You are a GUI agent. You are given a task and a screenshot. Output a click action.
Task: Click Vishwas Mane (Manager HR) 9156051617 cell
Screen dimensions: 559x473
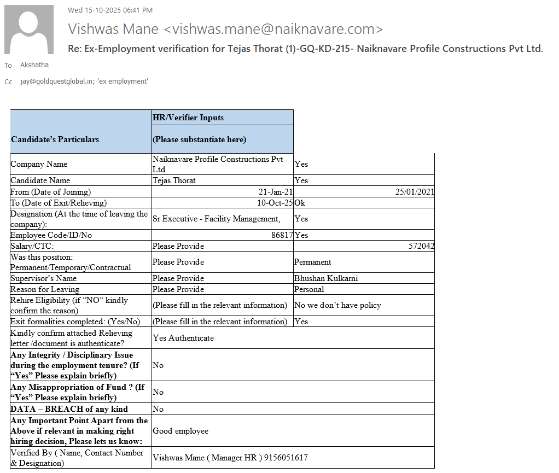pyautogui.click(x=293, y=458)
